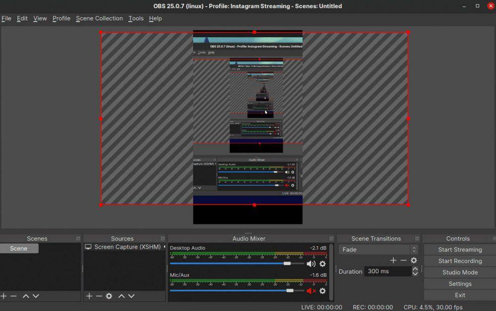This screenshot has height=311, width=496.
Task: Mute Desktop Audio speaker icon
Action: (x=311, y=263)
